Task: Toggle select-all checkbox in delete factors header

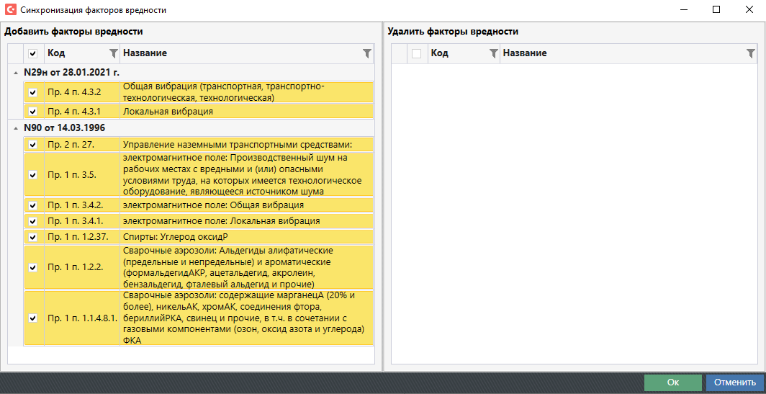Action: tap(416, 53)
